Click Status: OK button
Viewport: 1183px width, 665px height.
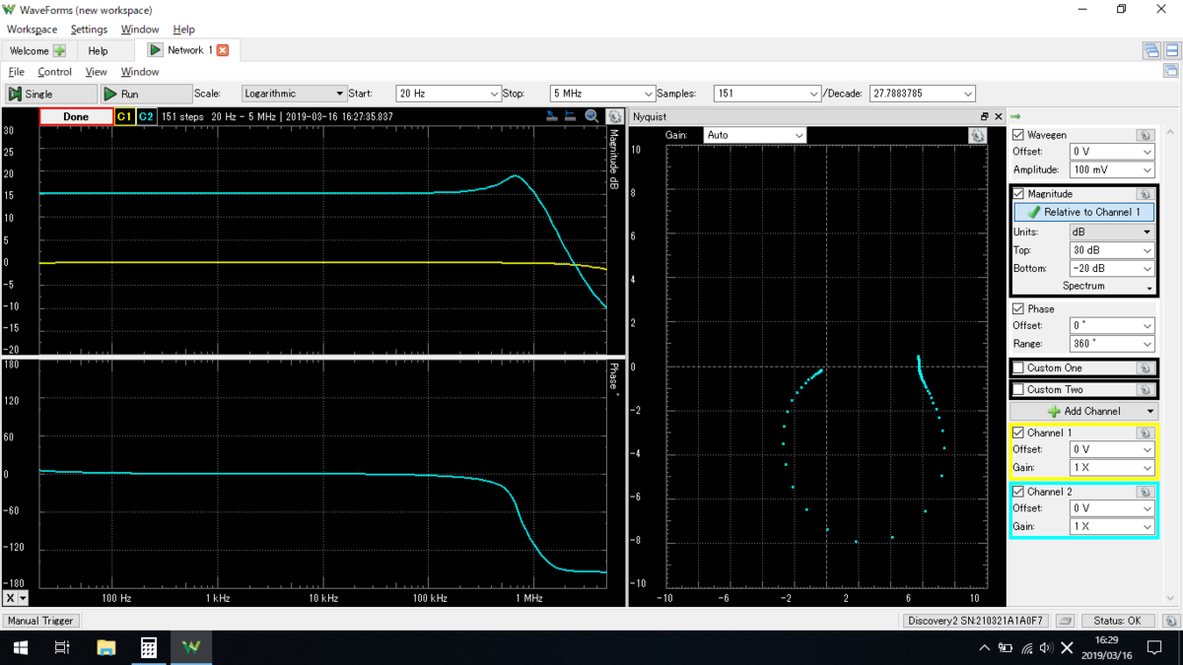pyautogui.click(x=1117, y=621)
